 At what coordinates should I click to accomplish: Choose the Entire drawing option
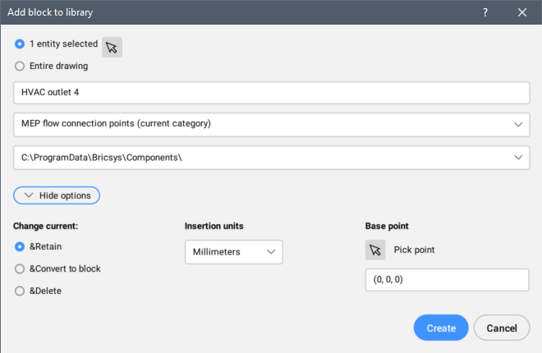[20, 66]
